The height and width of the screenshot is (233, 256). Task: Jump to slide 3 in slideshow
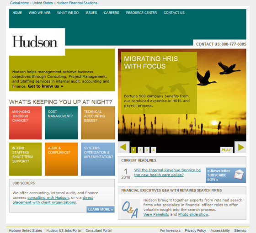click(x=147, y=150)
